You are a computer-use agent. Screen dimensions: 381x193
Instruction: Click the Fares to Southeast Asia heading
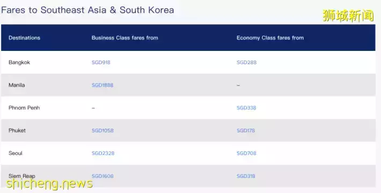87,10
